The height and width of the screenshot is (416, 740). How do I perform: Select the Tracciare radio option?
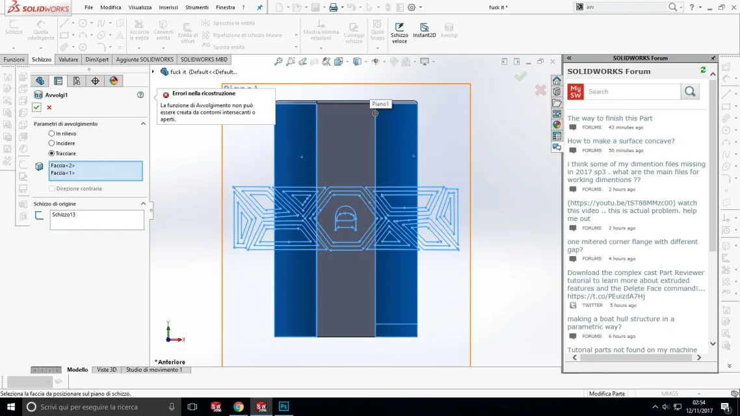click(52, 153)
